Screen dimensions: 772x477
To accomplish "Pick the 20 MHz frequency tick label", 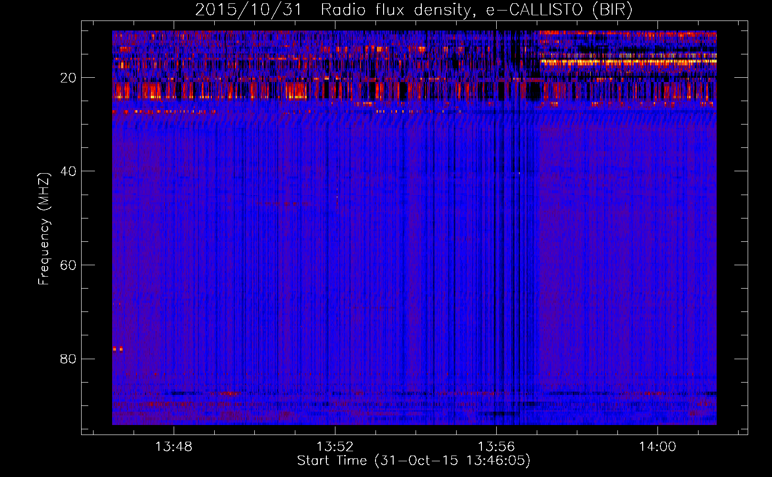I will coord(68,78).
